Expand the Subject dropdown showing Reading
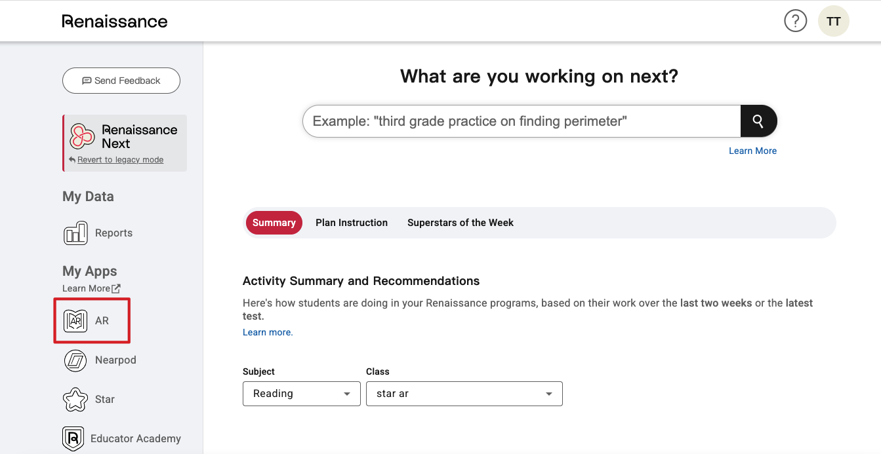 [301, 394]
